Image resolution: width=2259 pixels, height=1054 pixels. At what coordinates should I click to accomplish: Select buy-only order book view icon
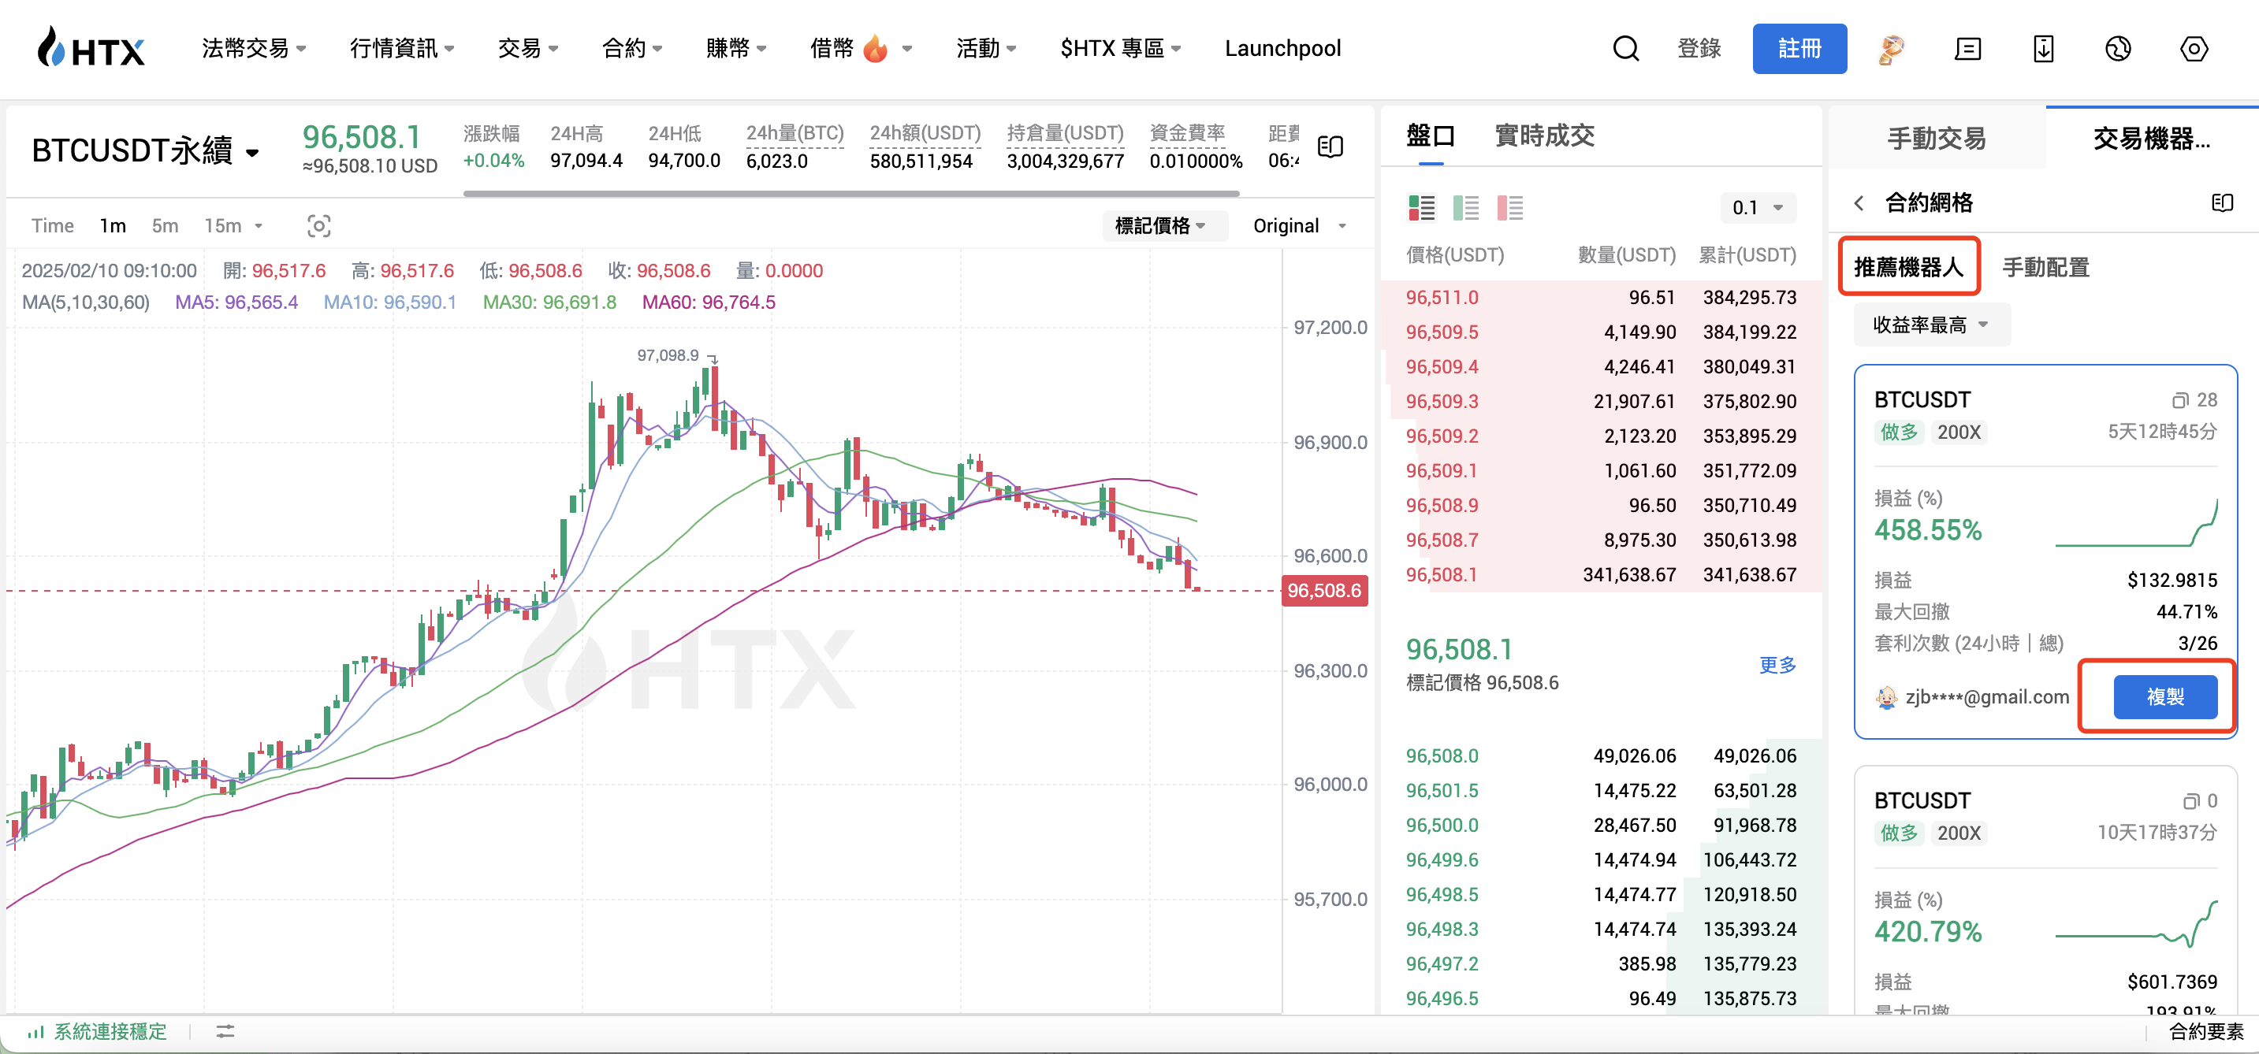coord(1465,208)
